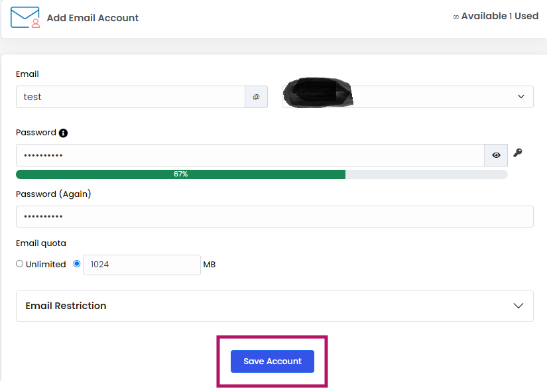Expand the Email Restriction section title

click(x=66, y=306)
